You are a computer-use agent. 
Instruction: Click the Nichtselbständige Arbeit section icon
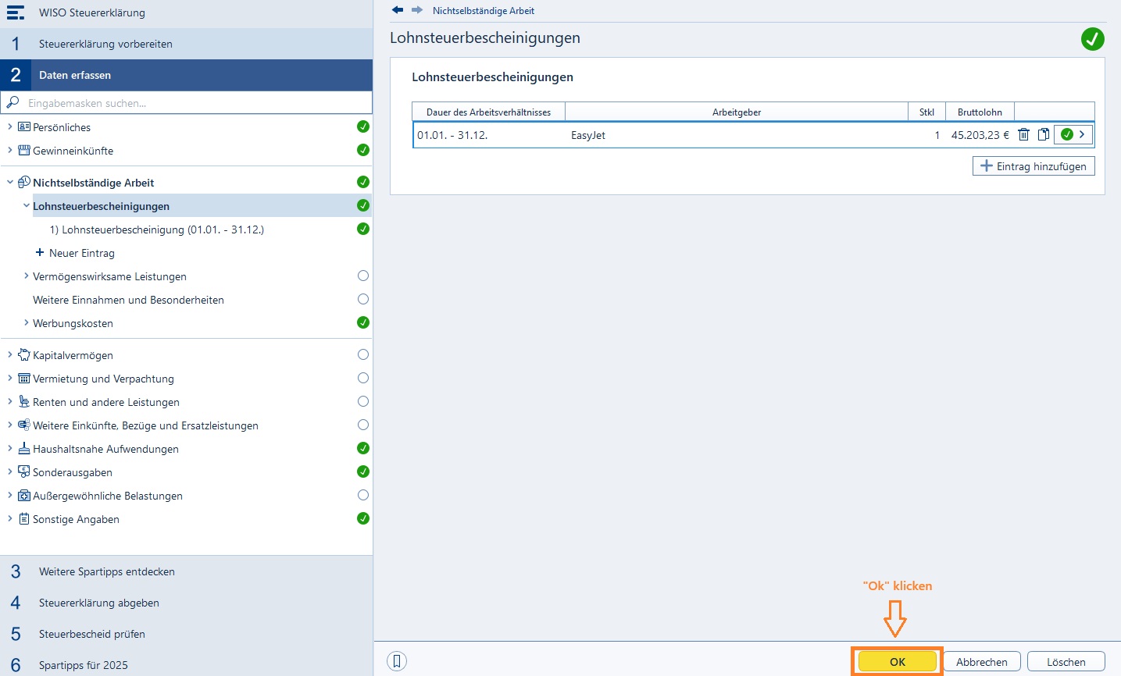24,182
